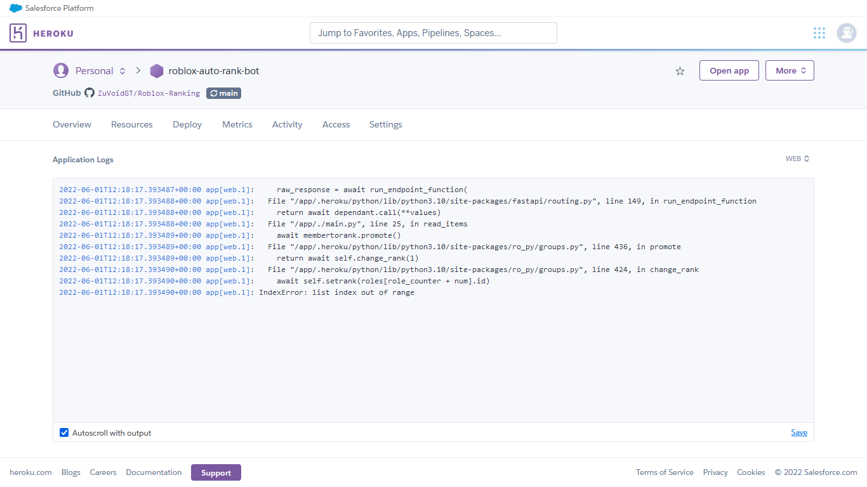
Task: Click the roblox-auto-rank-bot app name
Action: tap(214, 71)
